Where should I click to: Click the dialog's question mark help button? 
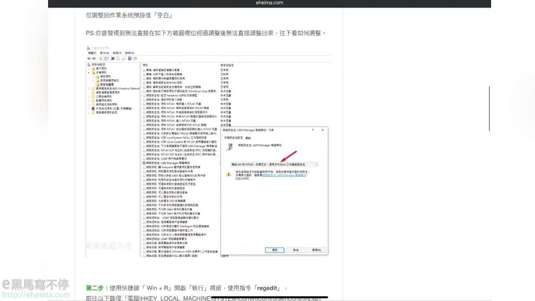tap(313, 130)
